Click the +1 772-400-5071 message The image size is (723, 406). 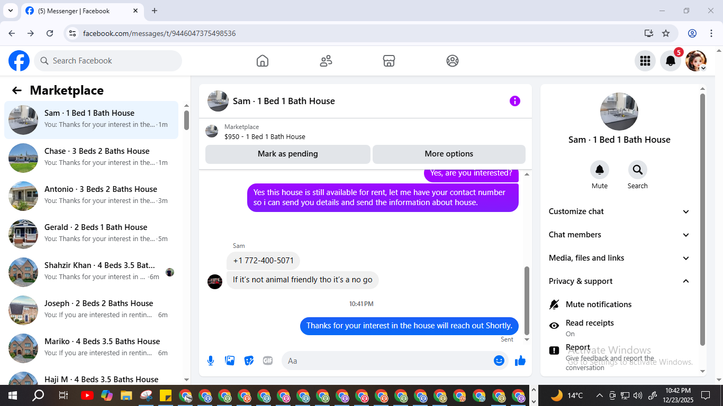coord(264,261)
